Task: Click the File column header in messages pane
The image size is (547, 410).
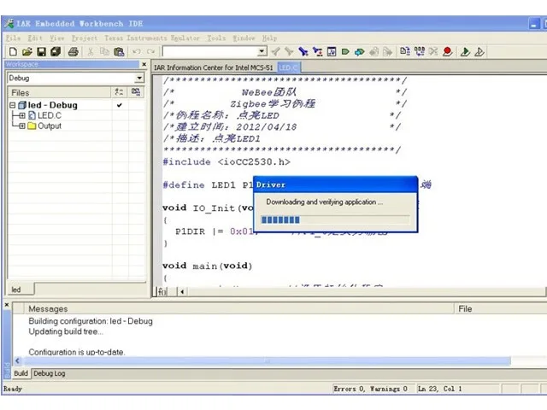Action: (x=501, y=309)
